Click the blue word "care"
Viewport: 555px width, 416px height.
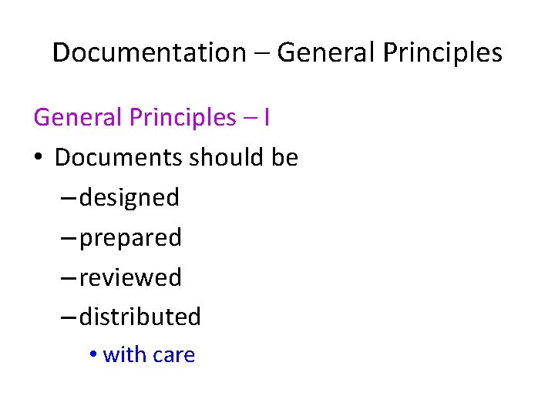tap(173, 355)
